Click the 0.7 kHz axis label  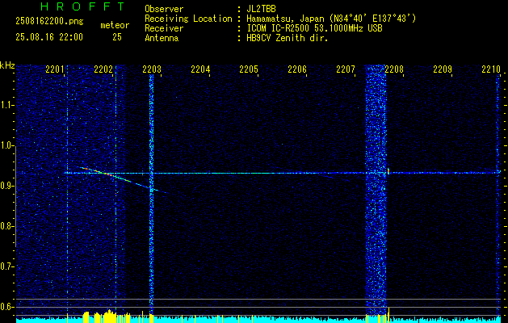coord(7,266)
